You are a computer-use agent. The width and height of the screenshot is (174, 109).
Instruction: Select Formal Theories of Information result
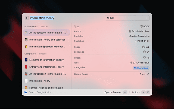(46, 87)
